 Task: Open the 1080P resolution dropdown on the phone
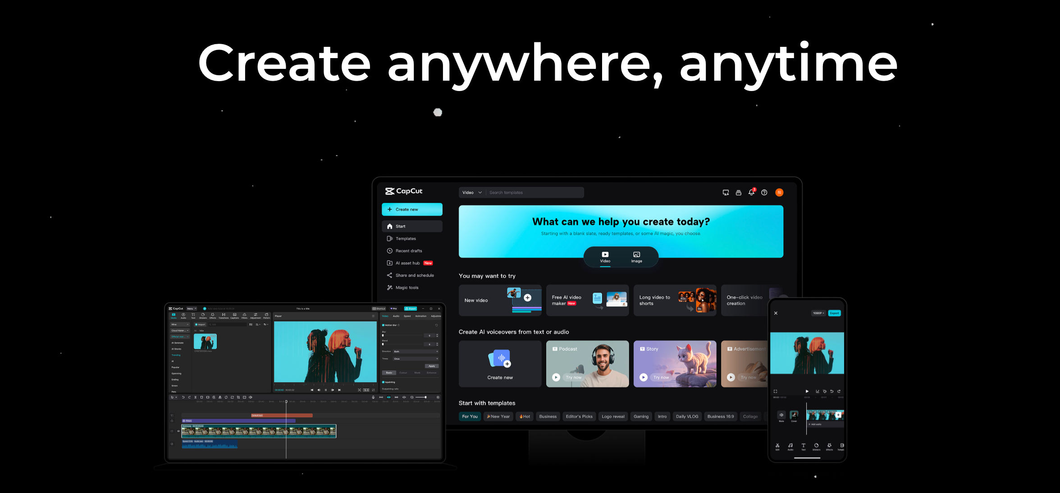818,313
